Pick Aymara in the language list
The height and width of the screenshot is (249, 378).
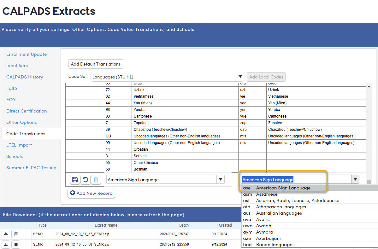click(x=310, y=232)
